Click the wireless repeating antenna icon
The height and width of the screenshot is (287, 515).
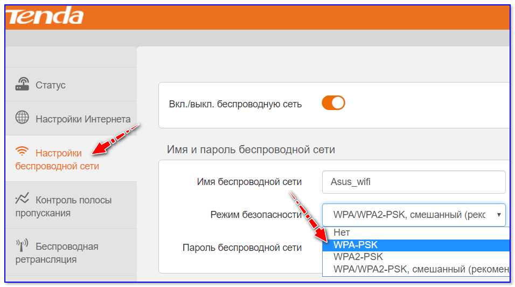(x=22, y=245)
